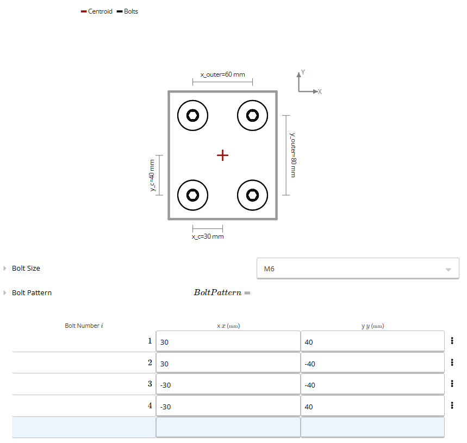
Task: Toggle the Bolts legend entry
Action: click(127, 11)
